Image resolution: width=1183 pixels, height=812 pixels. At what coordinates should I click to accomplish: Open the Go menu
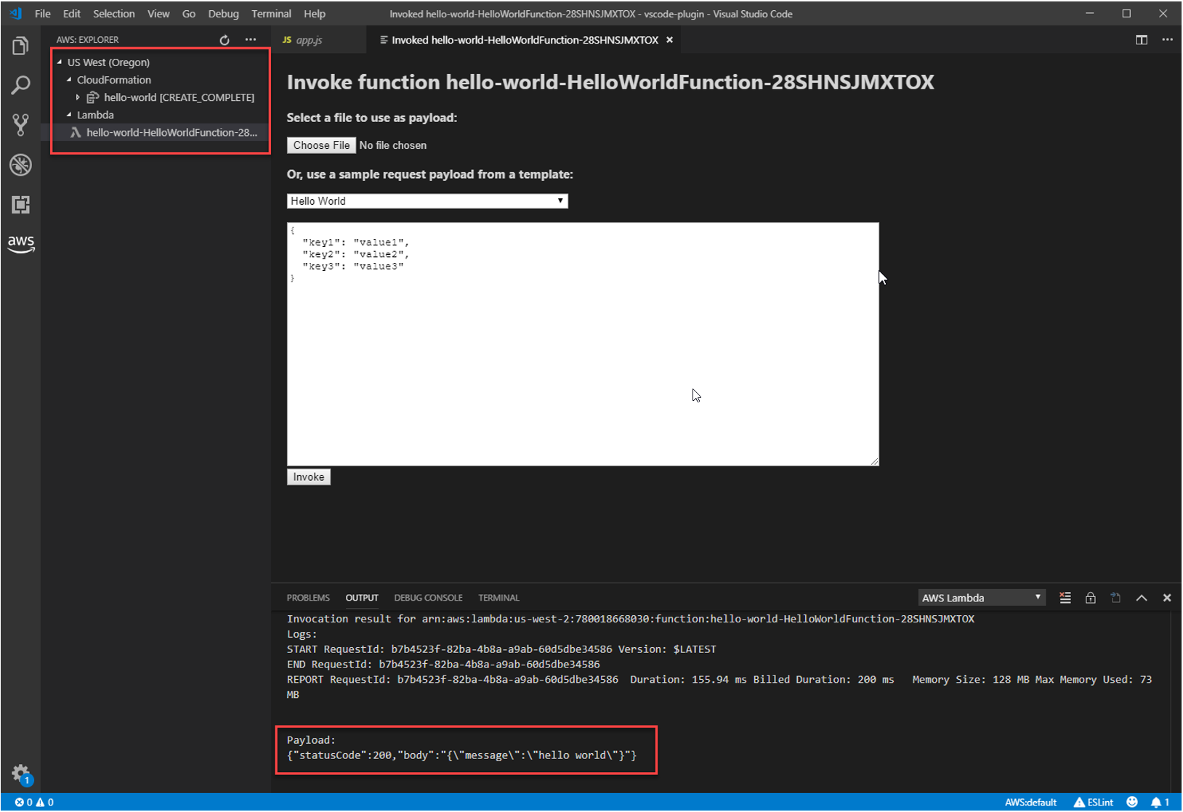[x=189, y=14]
